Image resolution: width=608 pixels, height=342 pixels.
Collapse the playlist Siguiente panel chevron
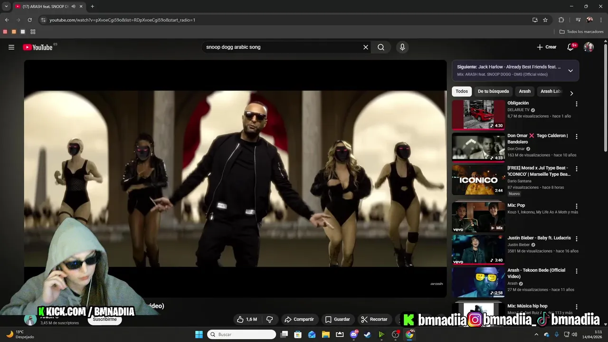click(x=570, y=71)
